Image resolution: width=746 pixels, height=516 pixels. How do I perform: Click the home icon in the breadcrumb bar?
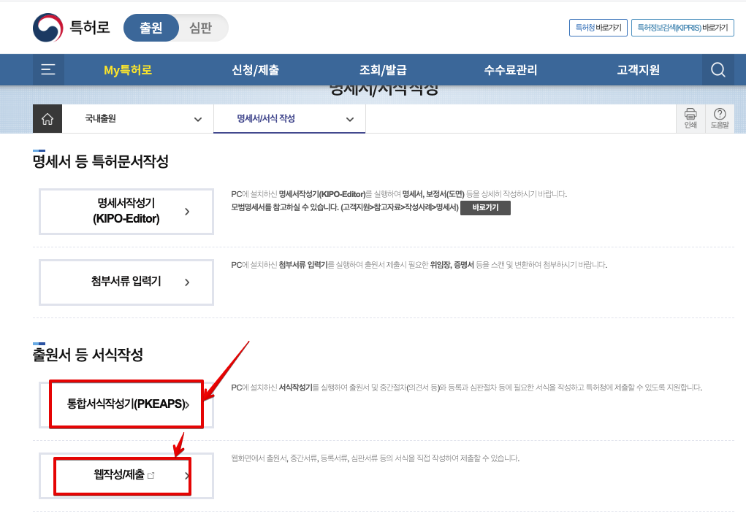(47, 118)
